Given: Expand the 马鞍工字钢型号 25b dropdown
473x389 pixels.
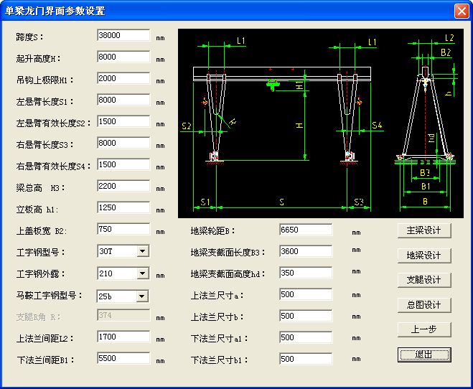Looking at the screenshot, I should pyautogui.click(x=142, y=296).
